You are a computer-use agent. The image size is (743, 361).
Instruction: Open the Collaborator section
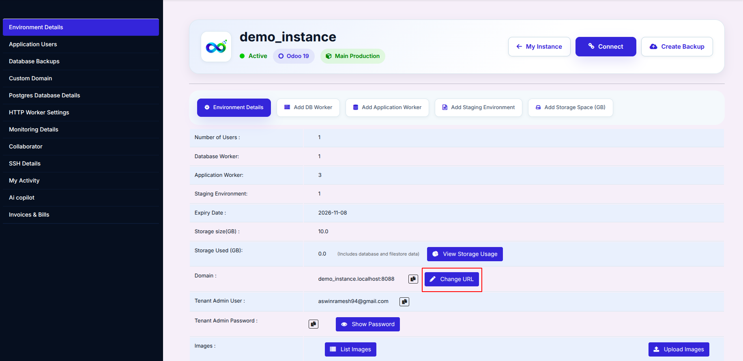(x=81, y=146)
